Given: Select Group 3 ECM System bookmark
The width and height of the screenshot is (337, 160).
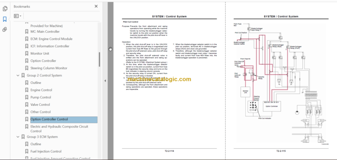Looking at the screenshot, I should point(42,137).
